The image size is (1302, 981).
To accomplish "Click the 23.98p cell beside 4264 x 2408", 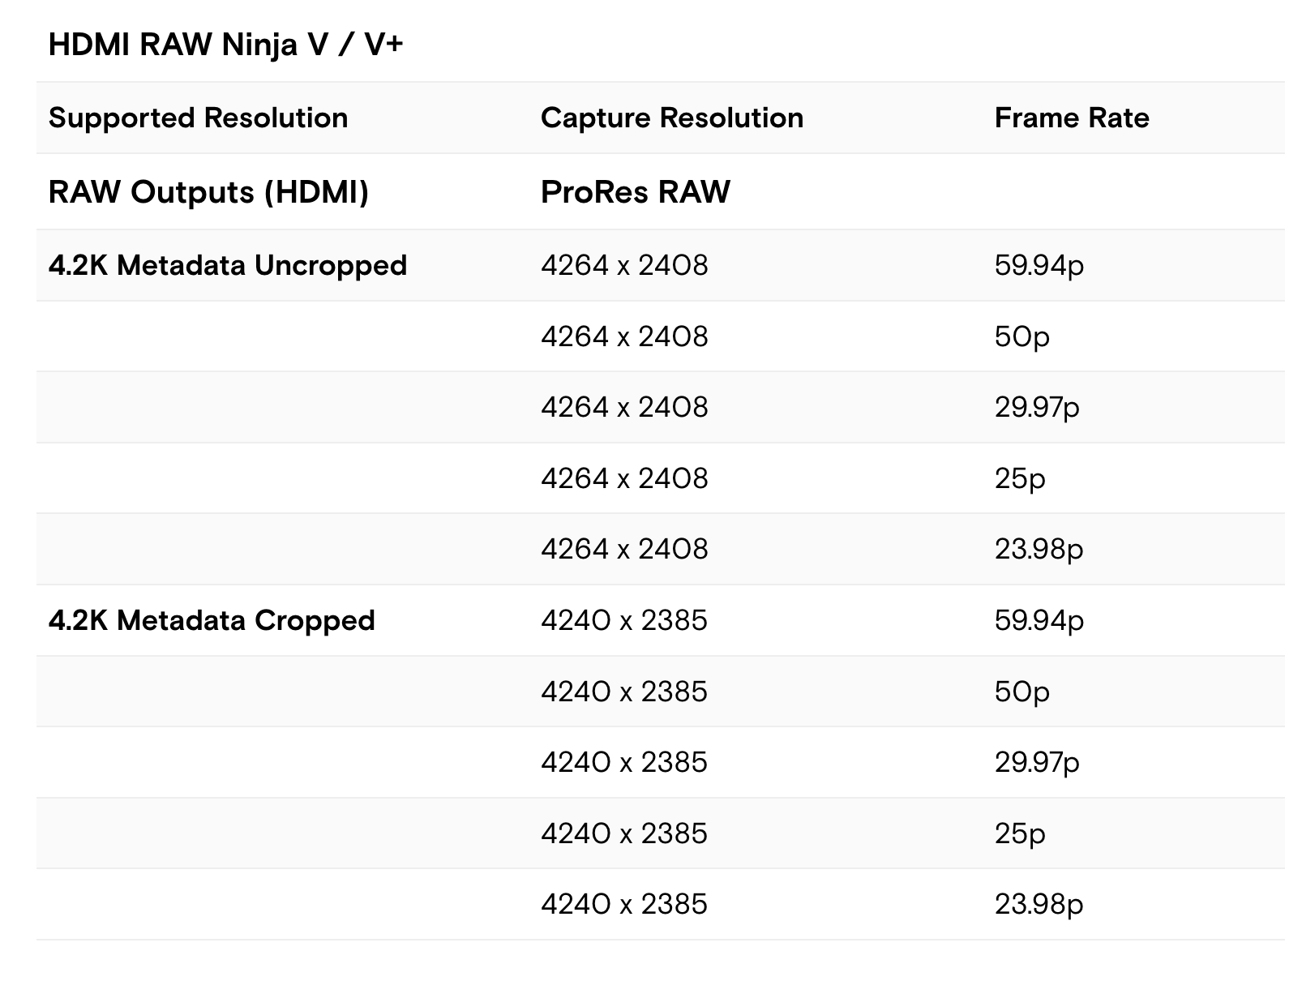I will pyautogui.click(x=1039, y=550).
